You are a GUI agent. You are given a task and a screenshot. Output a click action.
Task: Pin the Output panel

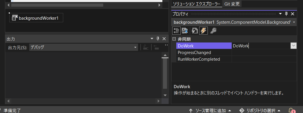158,39
